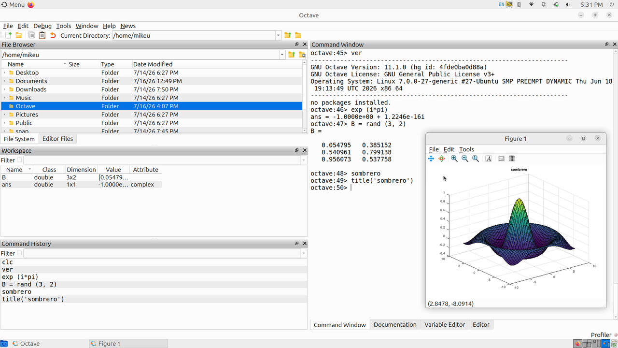The image size is (618, 348).
Task: Switch to the Documentation tab
Action: 395,325
